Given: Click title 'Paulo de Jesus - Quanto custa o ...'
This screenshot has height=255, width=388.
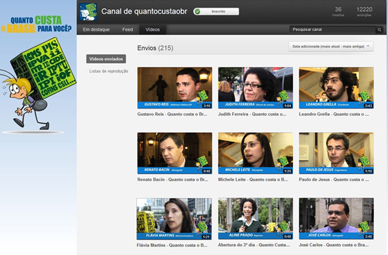Looking at the screenshot, I should [334, 179].
